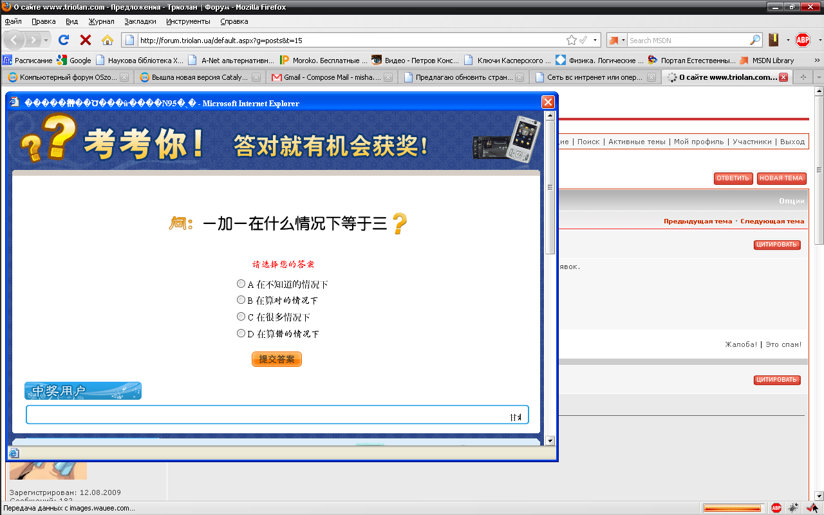
Task: Submit answer with the orange 提交答案 button
Action: (x=277, y=359)
